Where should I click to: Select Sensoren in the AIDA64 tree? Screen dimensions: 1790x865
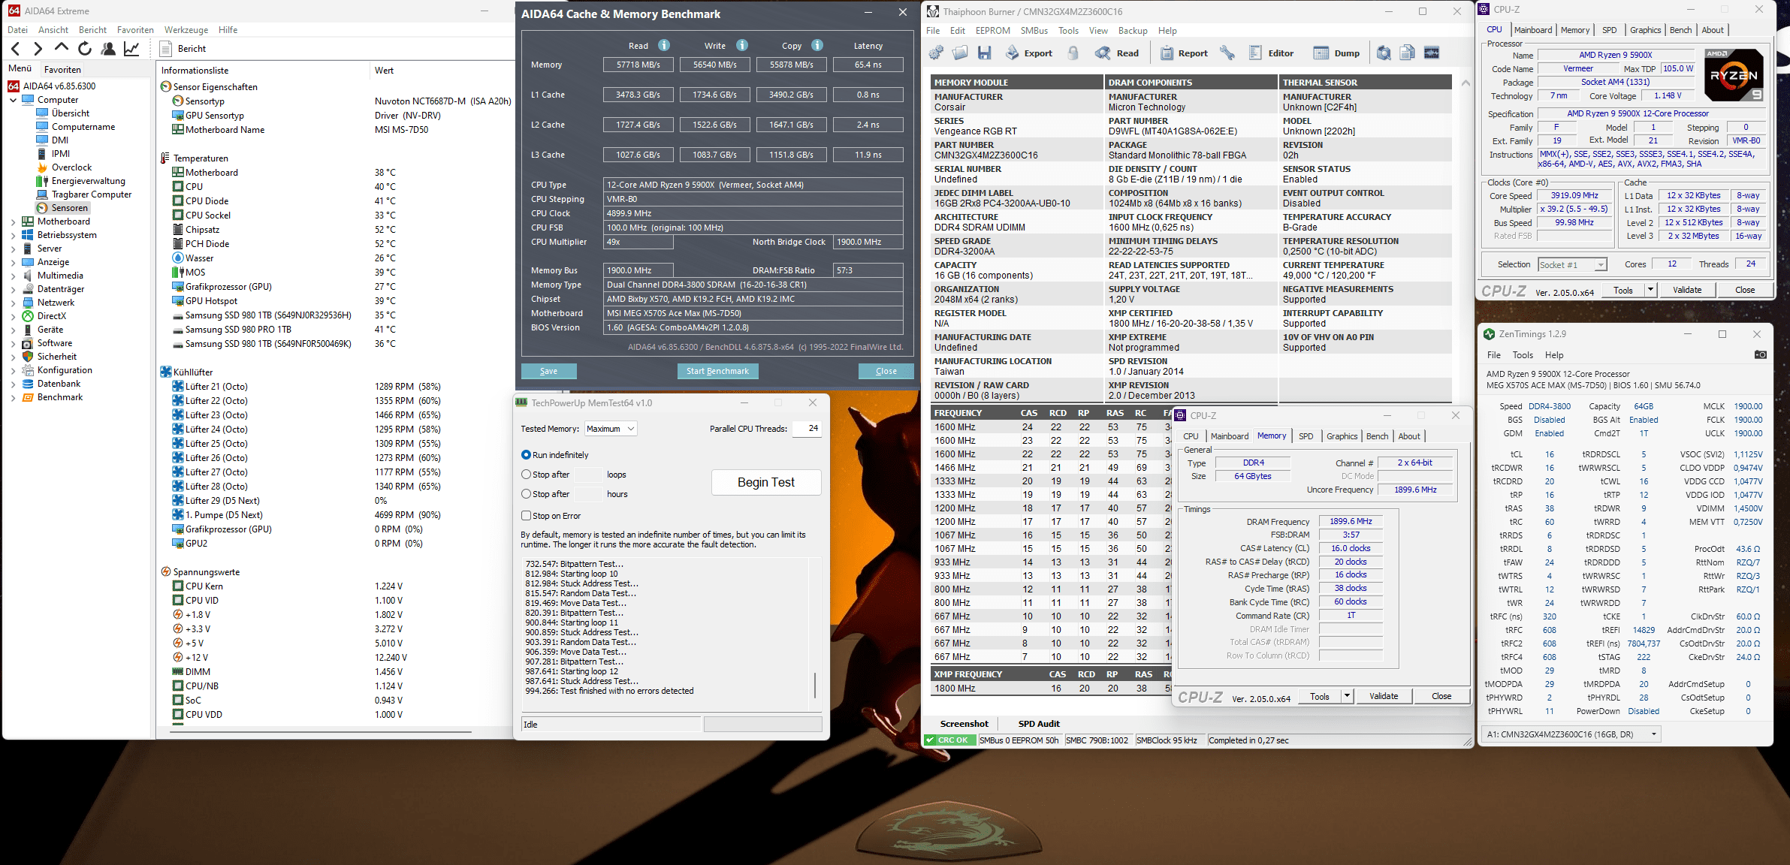(70, 208)
